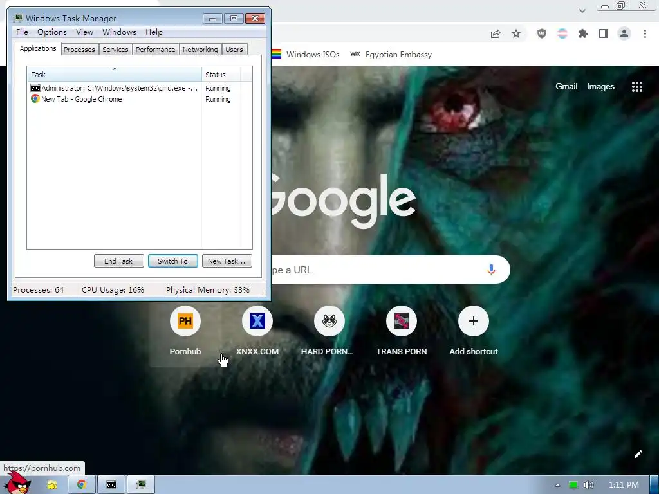Click the 1:11 PM taskbar clock
The height and width of the screenshot is (494, 659).
coord(624,485)
